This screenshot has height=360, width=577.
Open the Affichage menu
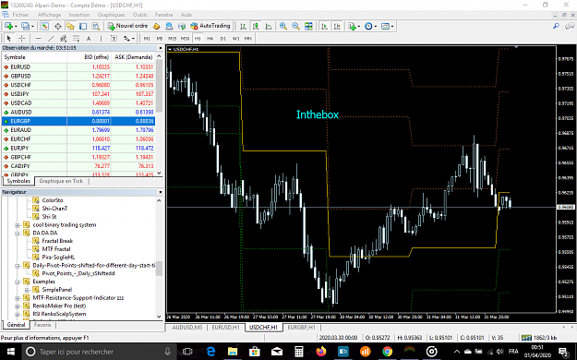coord(49,15)
